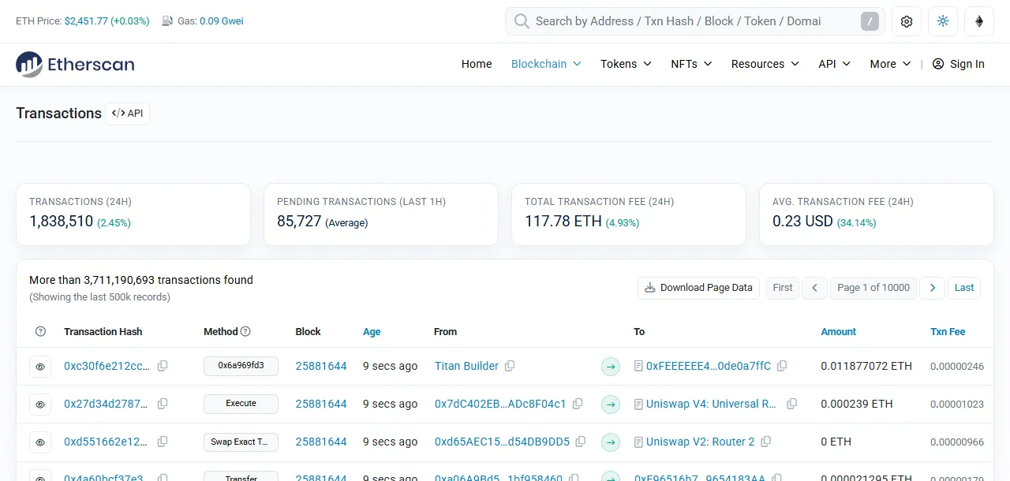Download Page Data button

coord(698,288)
